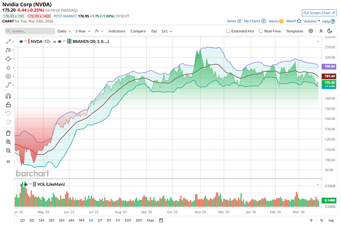Zoom in with the magnifier plus icon
This screenshot has height=226, width=341.
8,142
